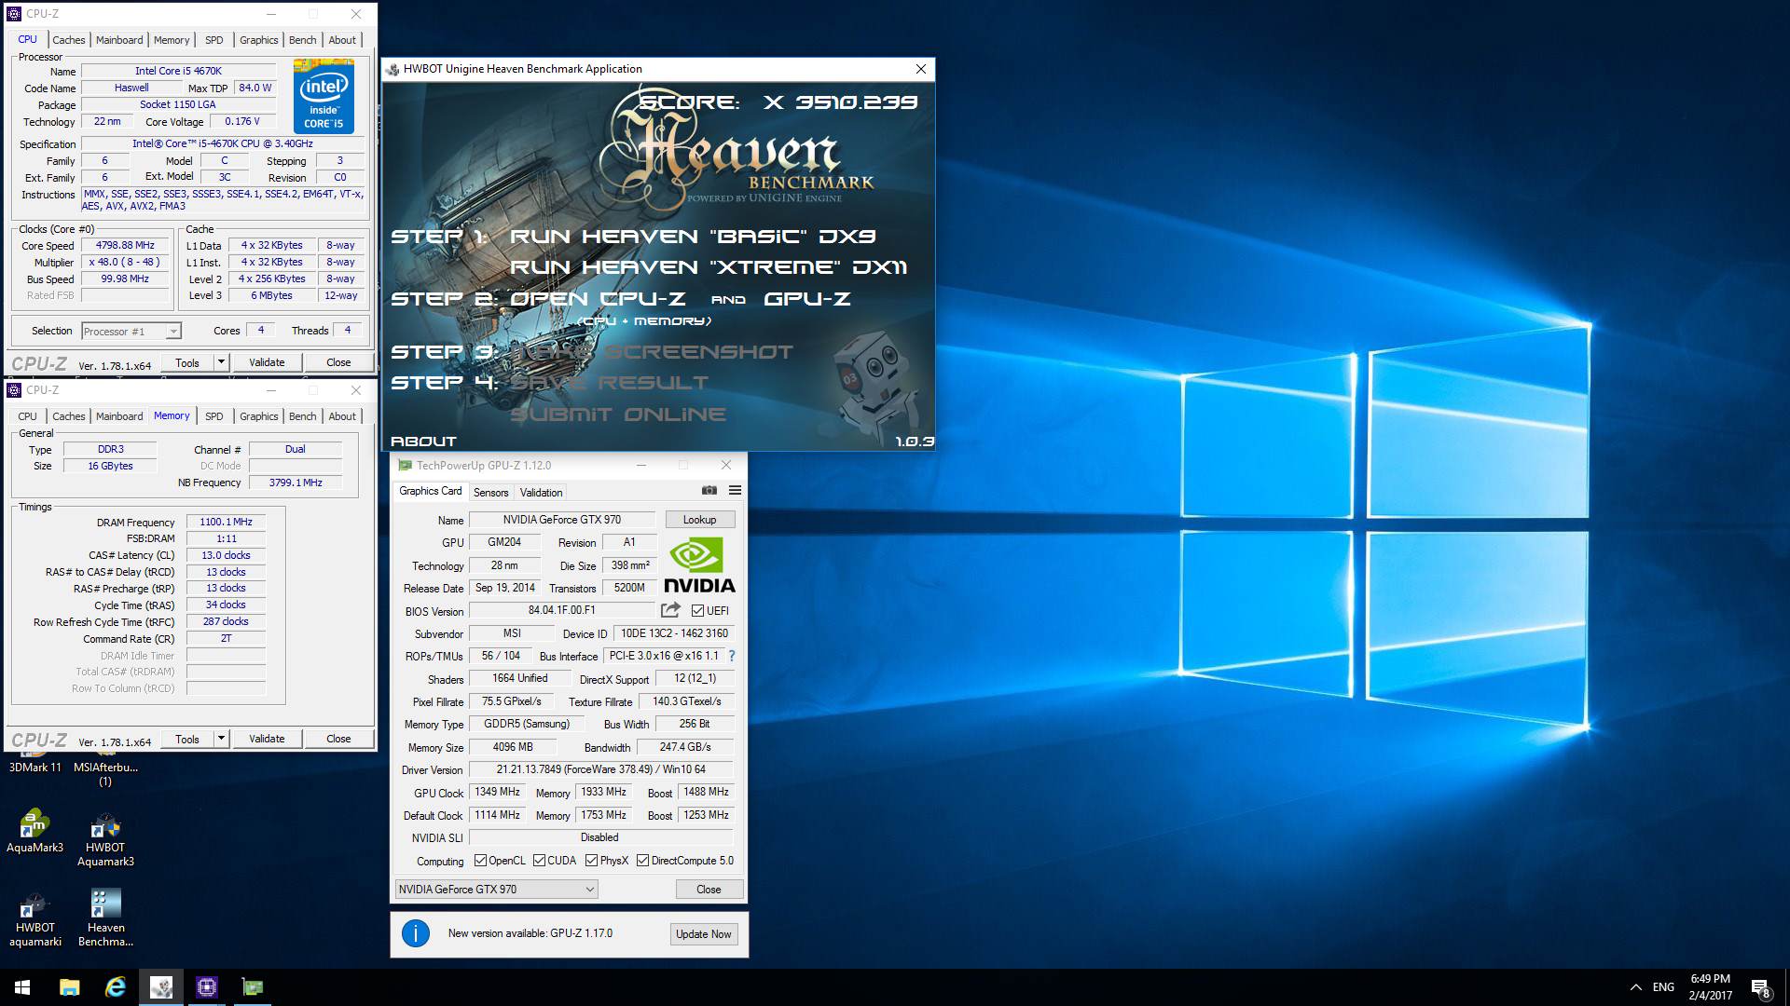Open Graphics tab in lower CPU-Z window

[258, 416]
